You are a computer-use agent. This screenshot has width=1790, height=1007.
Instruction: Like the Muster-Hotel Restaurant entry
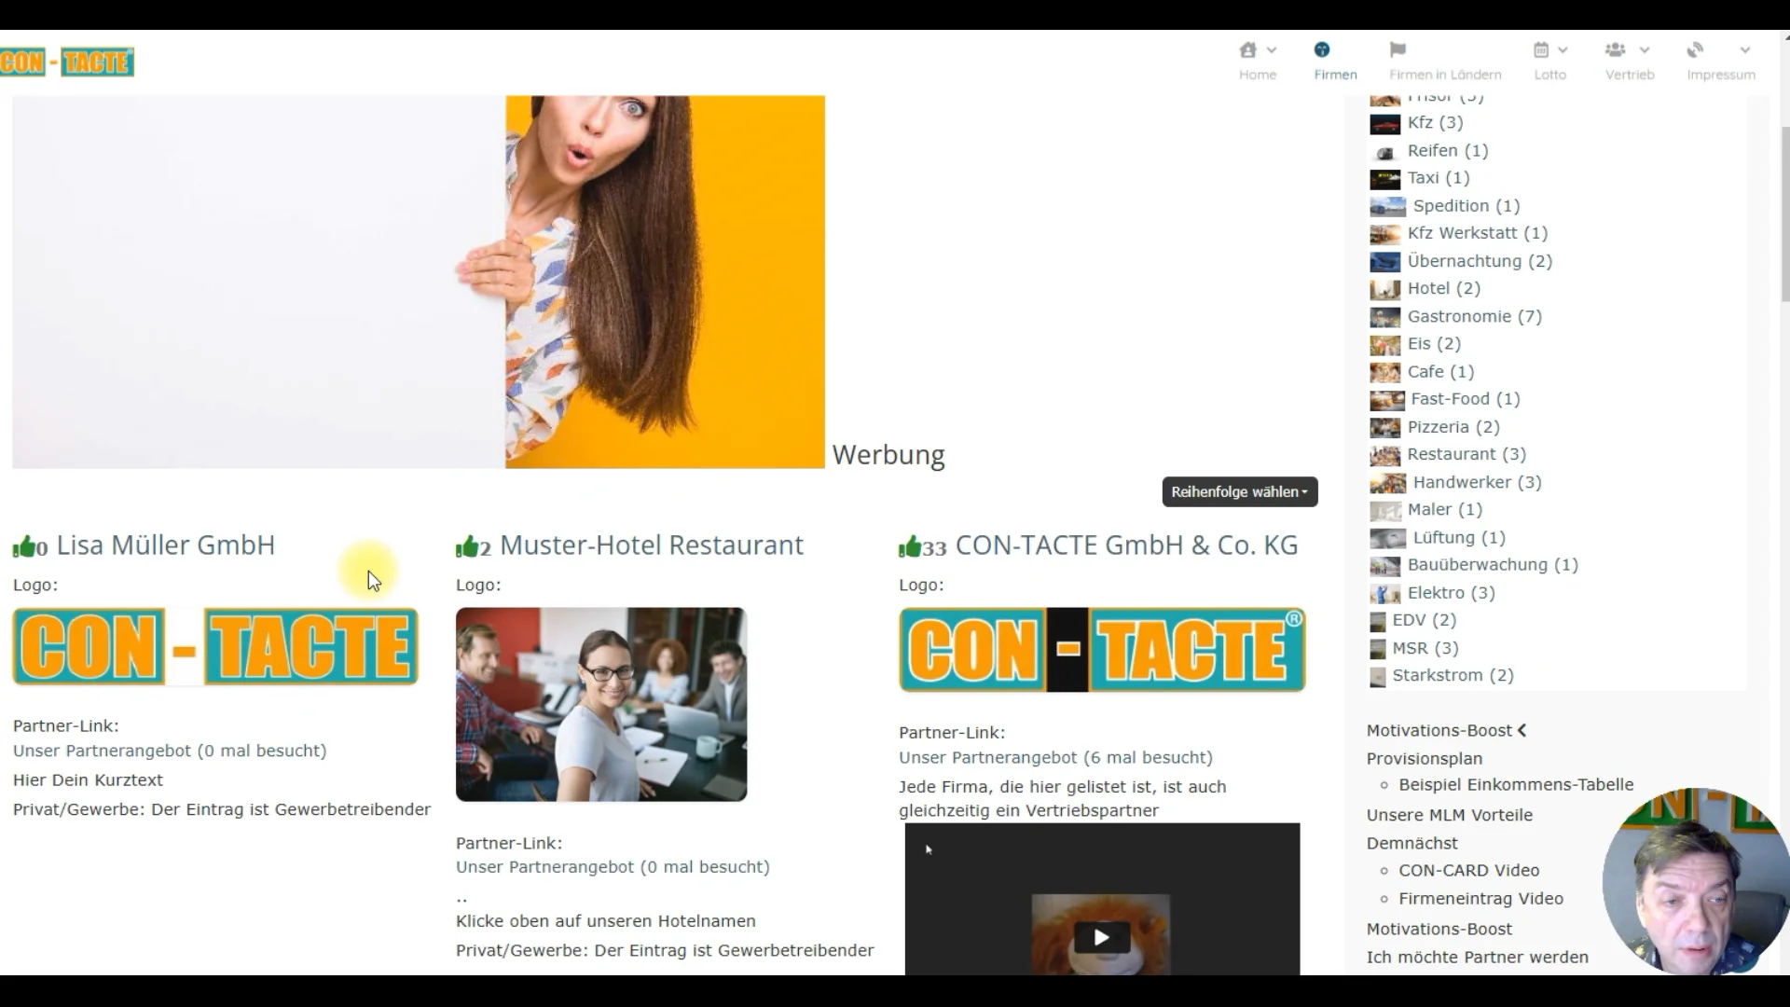[466, 546]
